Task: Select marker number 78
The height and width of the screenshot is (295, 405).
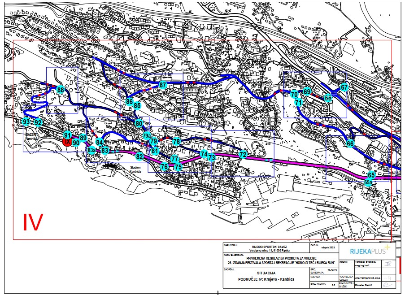Action: click(x=176, y=141)
